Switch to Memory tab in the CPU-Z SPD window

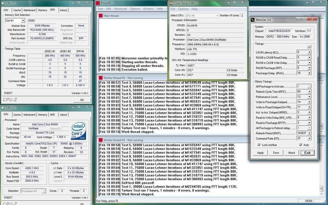43,10
